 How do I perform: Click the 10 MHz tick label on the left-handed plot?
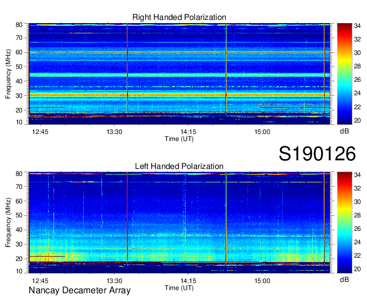click(19, 271)
